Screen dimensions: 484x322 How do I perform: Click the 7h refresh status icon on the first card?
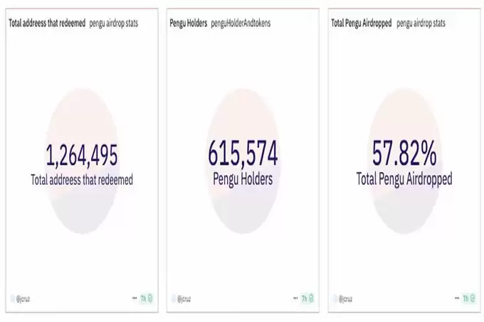click(147, 299)
